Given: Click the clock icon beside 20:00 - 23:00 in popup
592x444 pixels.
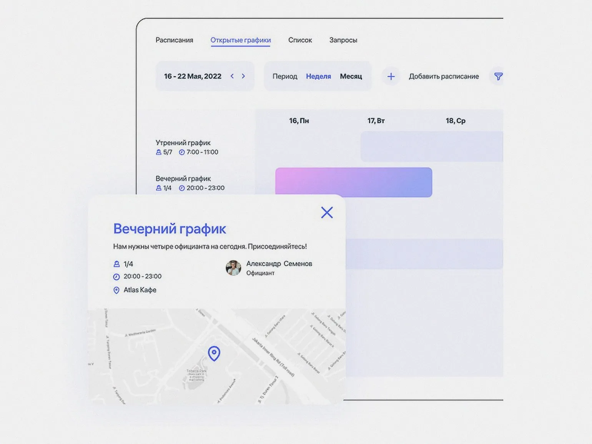Looking at the screenshot, I should click(x=116, y=277).
